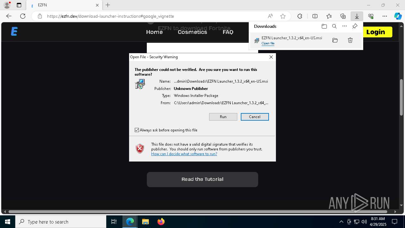405x228 pixels.
Task: Open File Explorer from taskbar
Action: 145,222
